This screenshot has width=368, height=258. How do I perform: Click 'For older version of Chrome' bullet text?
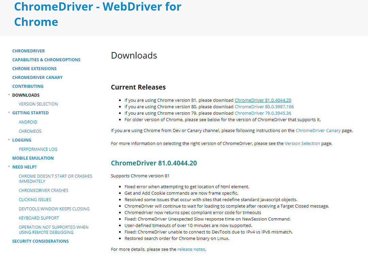(x=222, y=119)
